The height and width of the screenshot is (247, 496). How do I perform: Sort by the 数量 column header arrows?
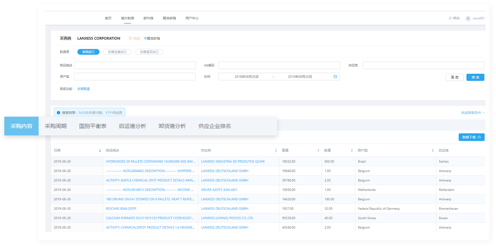[352, 151]
